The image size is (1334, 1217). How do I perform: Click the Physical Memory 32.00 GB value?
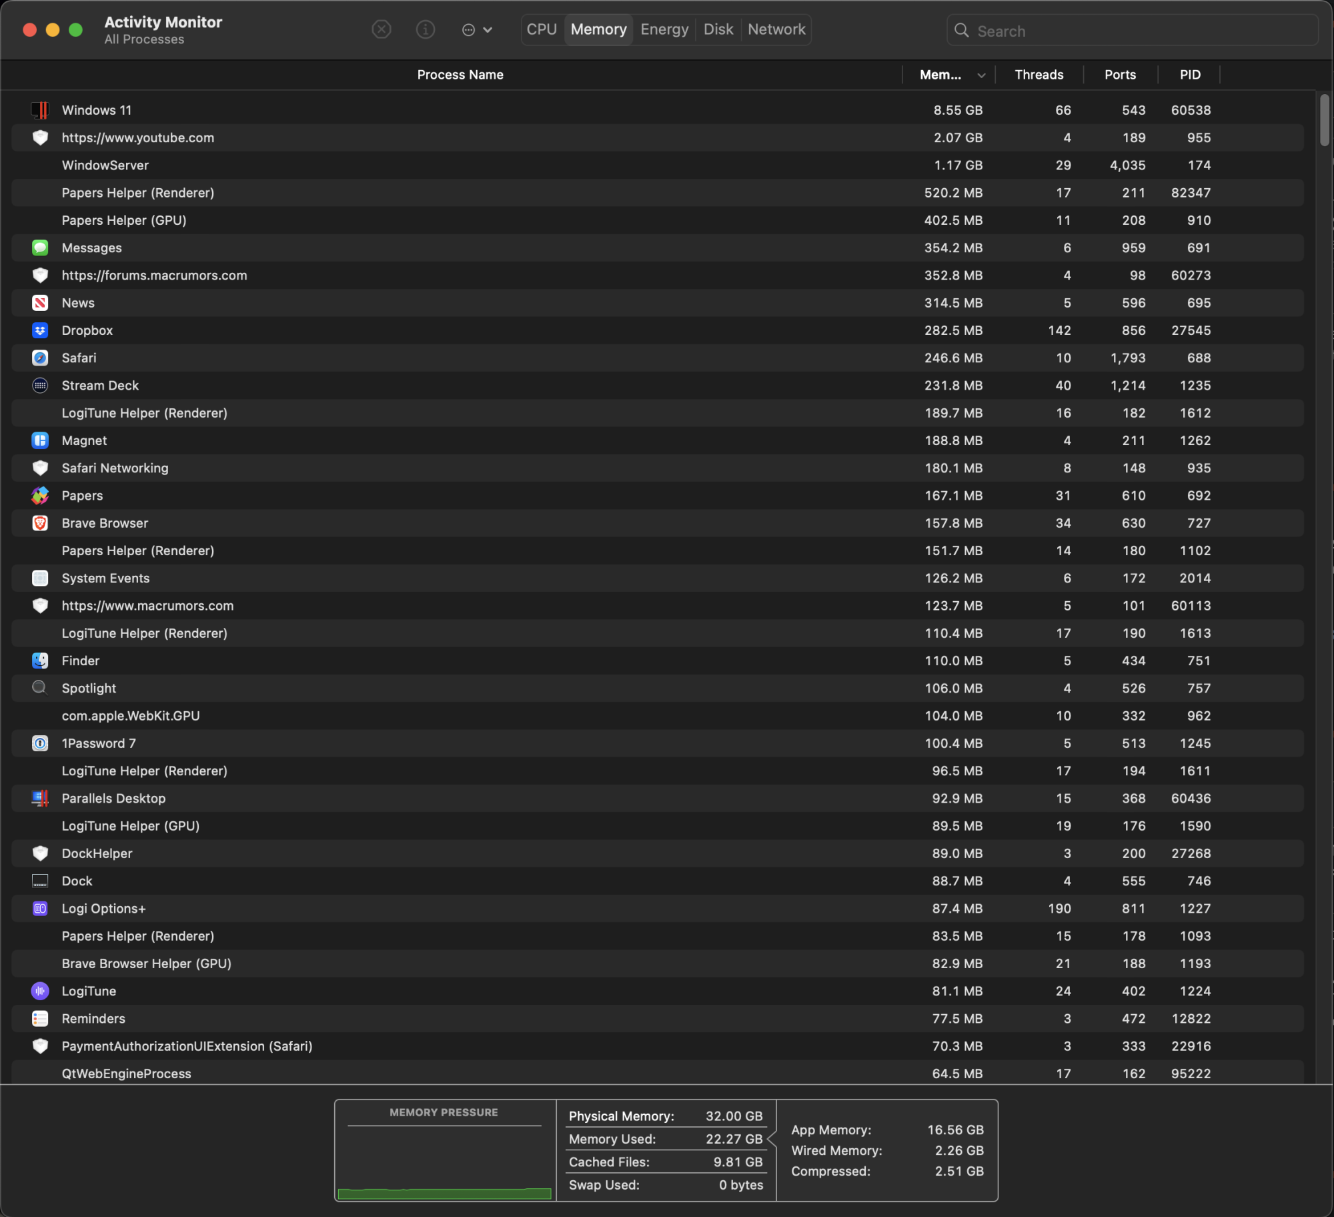click(734, 1116)
